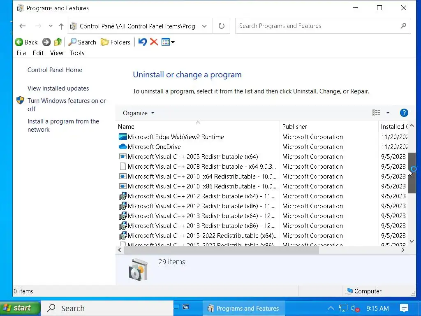
Task: Select Microsoft OneDrive cloud icon
Action: (123, 147)
